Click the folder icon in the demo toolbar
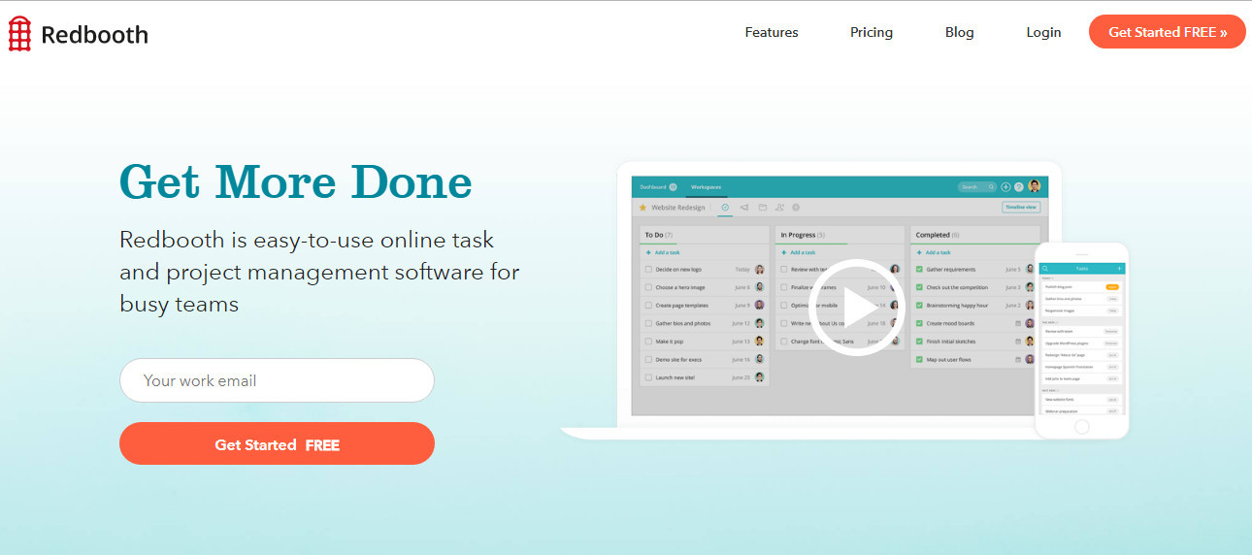Viewport: 1252px width, 555px height. pyautogui.click(x=762, y=207)
